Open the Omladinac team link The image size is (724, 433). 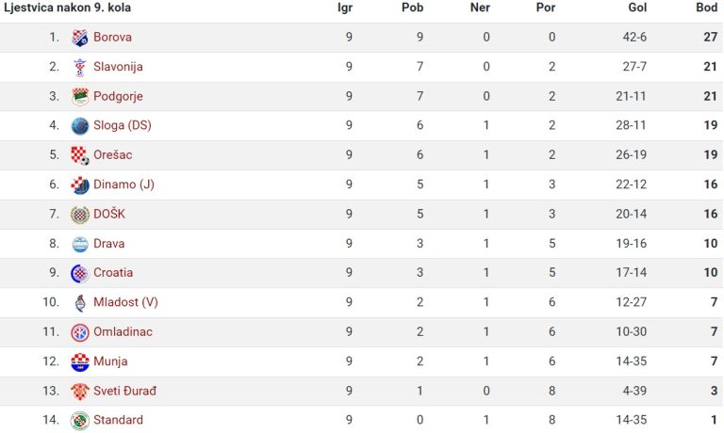tap(123, 332)
